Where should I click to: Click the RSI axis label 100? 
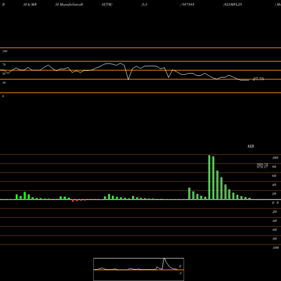(x=4, y=51)
